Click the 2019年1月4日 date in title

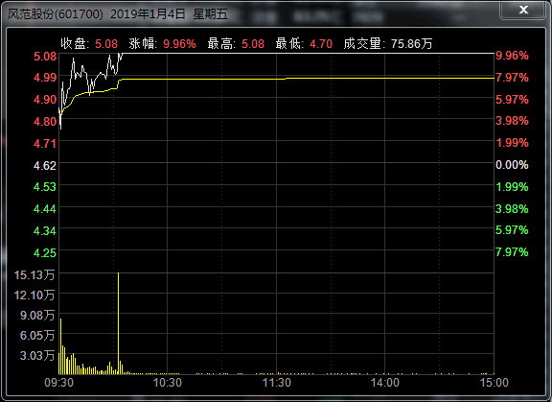point(148,14)
